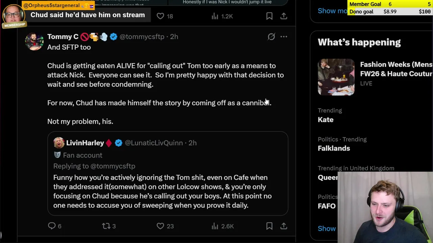Open the @tommycsftp handle link
Viewport: 433px width, 243px height.
[142, 36]
